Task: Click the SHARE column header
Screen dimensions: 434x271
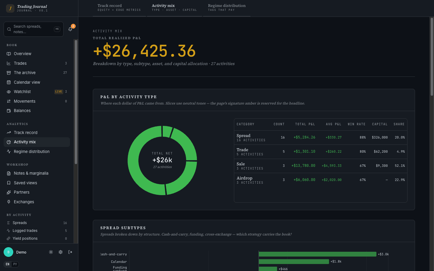Action: click(x=399, y=124)
